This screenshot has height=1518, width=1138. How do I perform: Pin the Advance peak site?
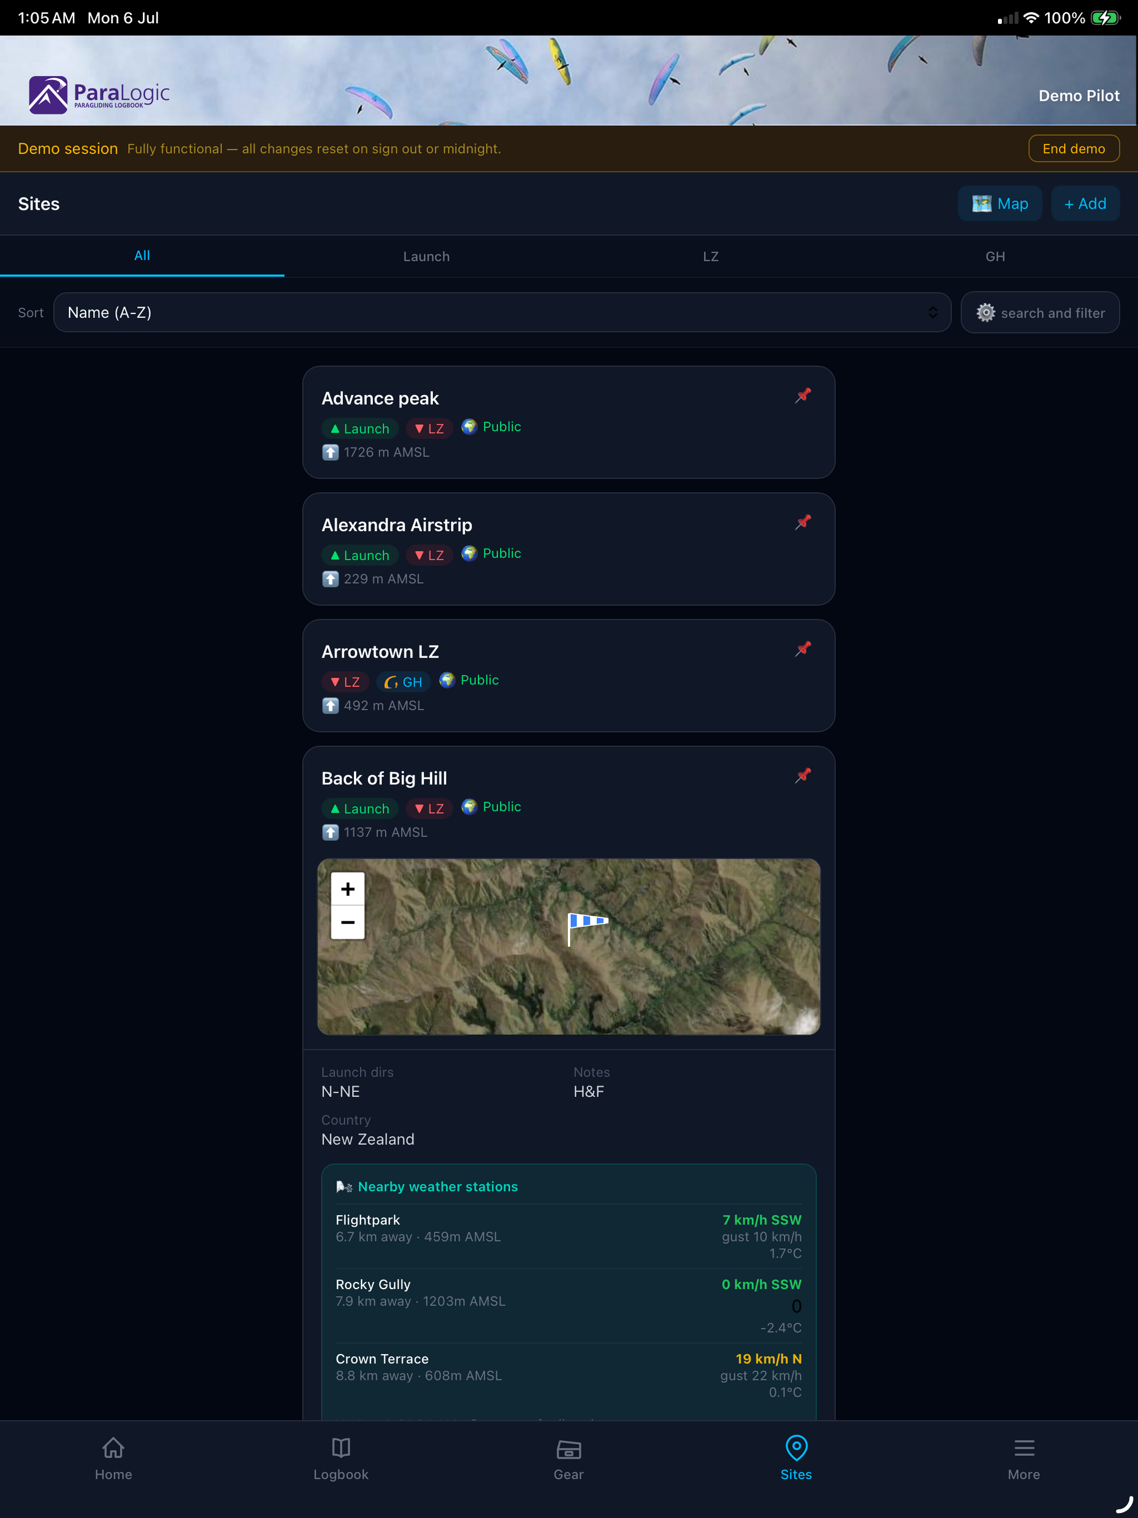(x=803, y=395)
